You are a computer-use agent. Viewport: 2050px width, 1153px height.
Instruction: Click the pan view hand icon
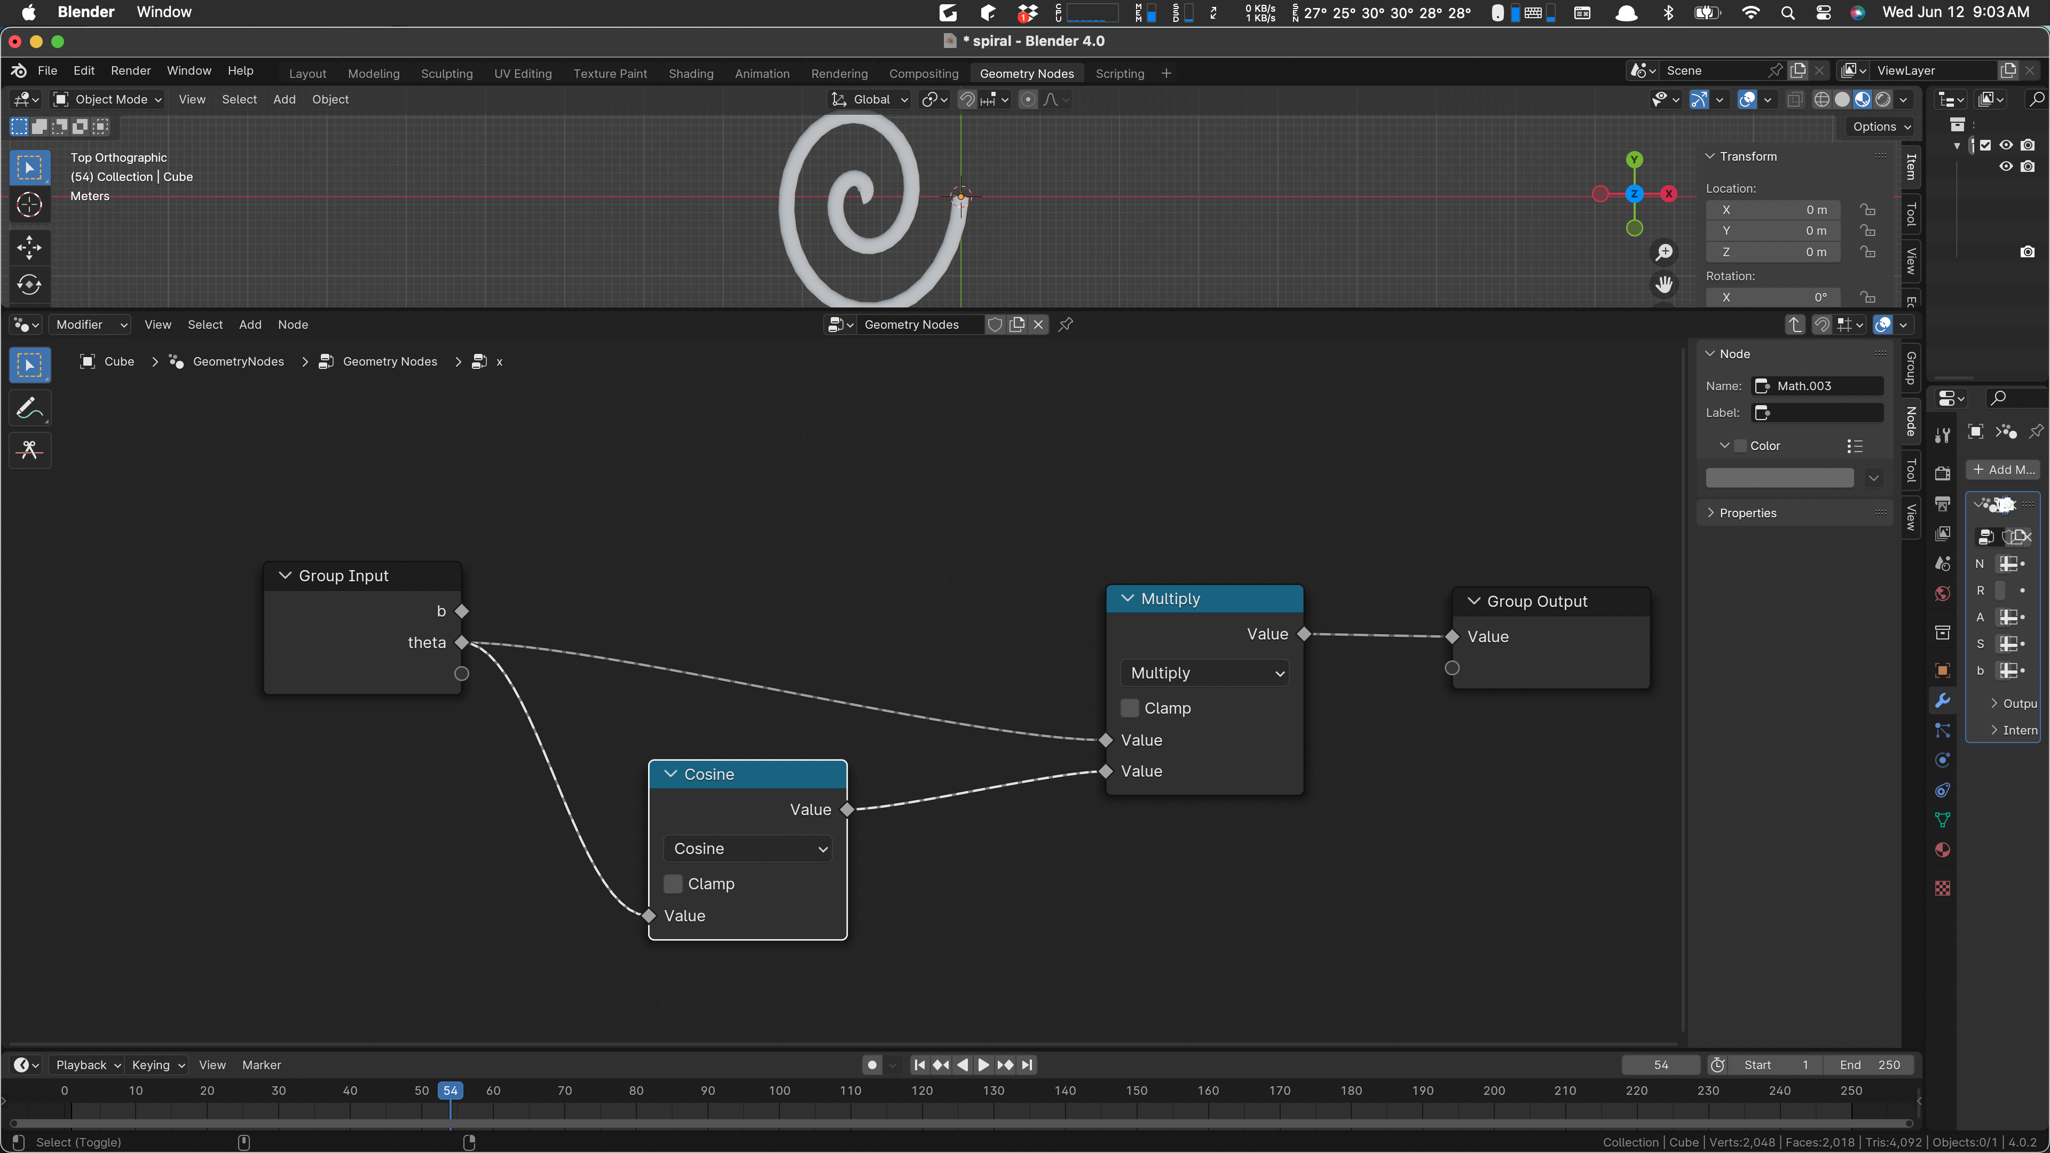point(1664,284)
